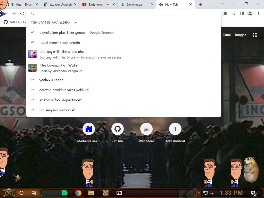This screenshot has height=198, width=264.
Task: Open the steampunk Start button
Action: pos(9,193)
